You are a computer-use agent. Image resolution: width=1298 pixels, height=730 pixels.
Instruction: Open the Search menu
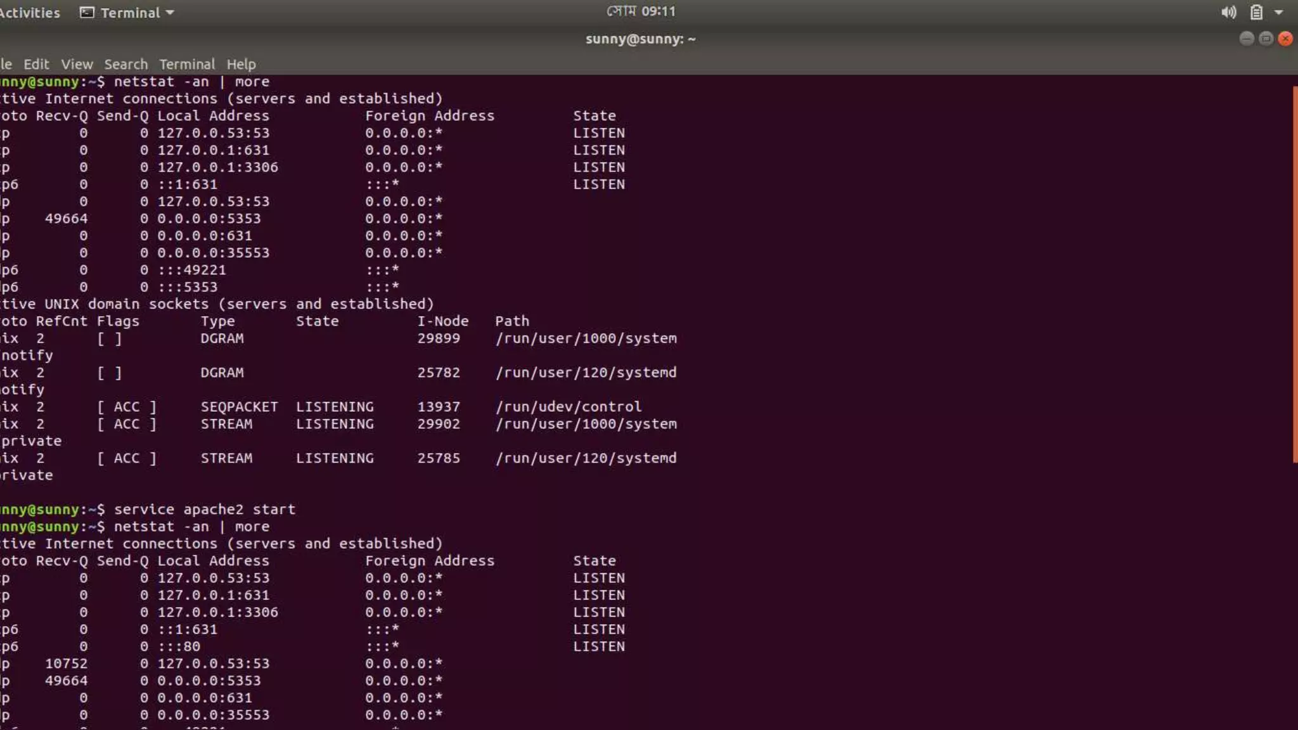point(125,64)
